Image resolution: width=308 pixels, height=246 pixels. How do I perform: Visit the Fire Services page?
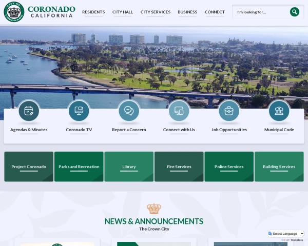179,167
